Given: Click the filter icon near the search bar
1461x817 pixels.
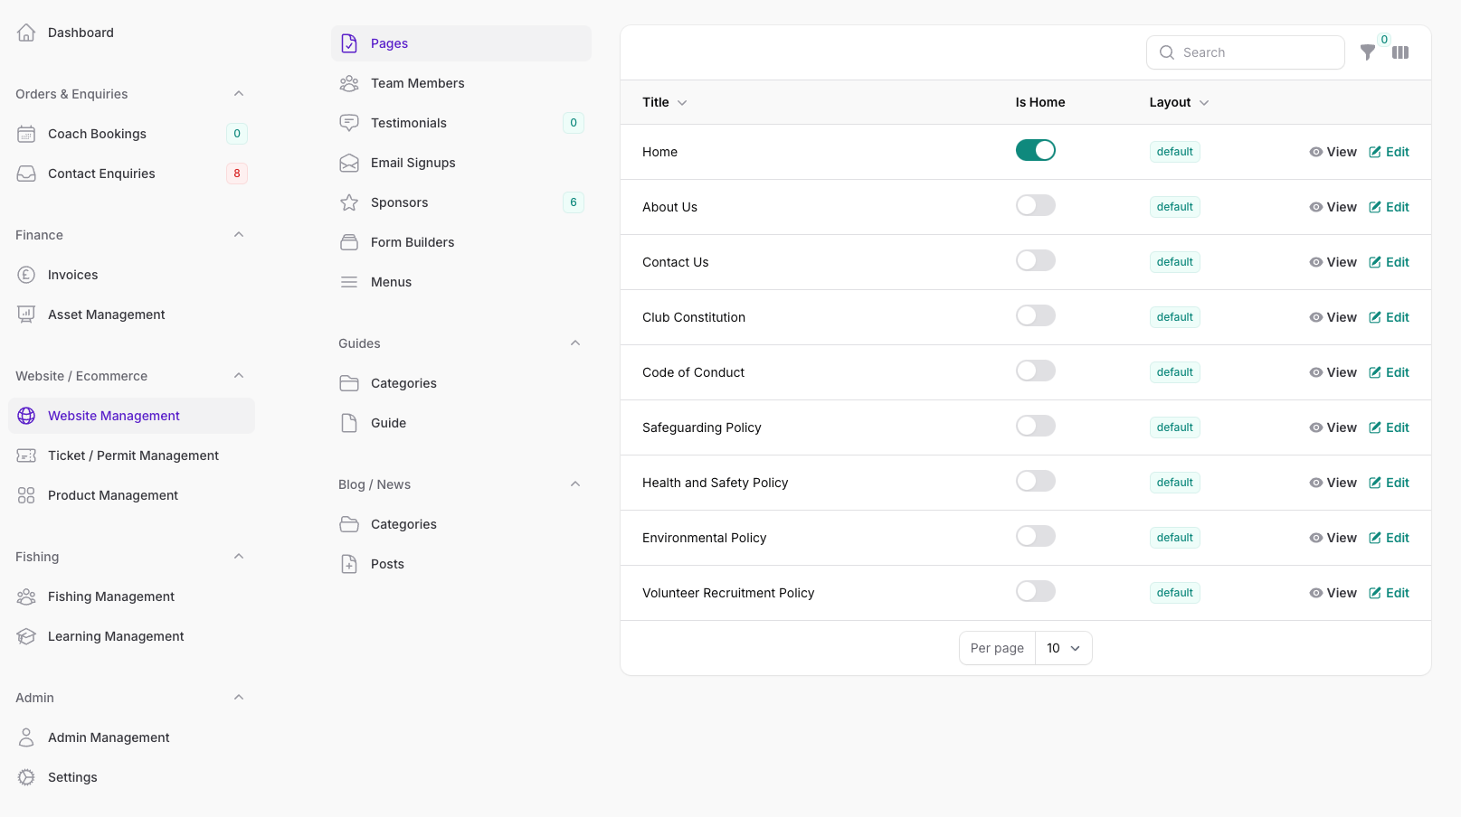Looking at the screenshot, I should pos(1369,52).
